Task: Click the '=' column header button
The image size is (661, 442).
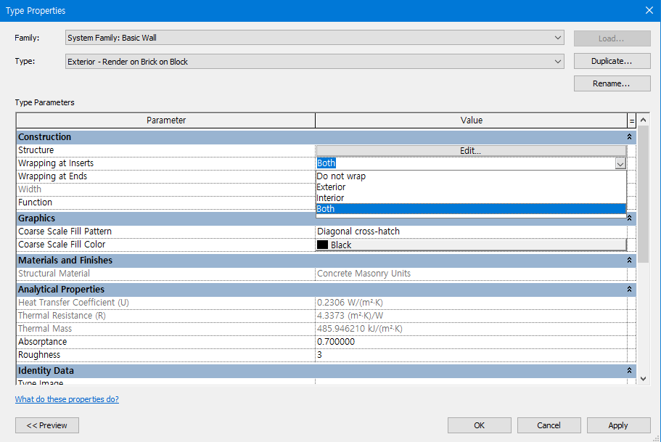Action: click(631, 120)
